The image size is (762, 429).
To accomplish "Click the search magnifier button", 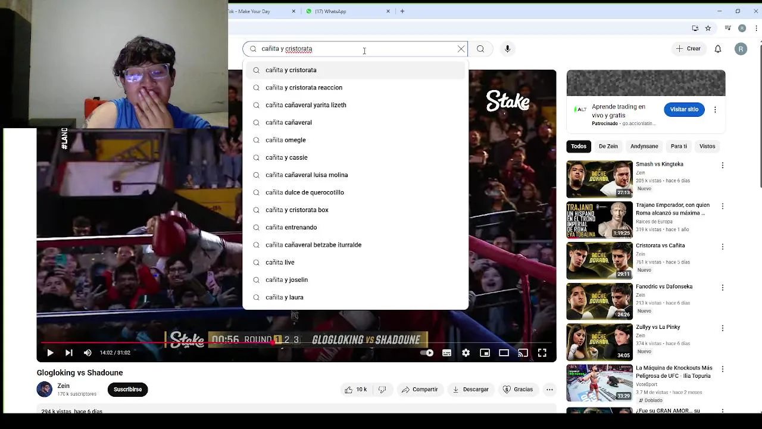I will coord(480,49).
